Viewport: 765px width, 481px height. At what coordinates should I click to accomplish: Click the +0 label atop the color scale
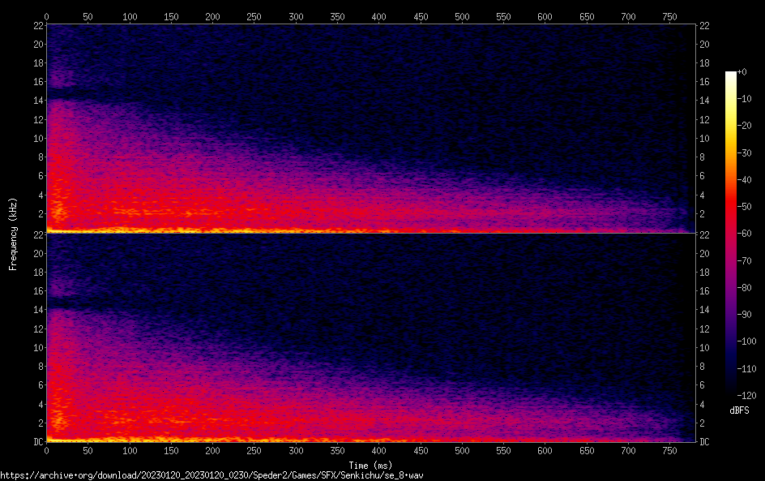[742, 72]
